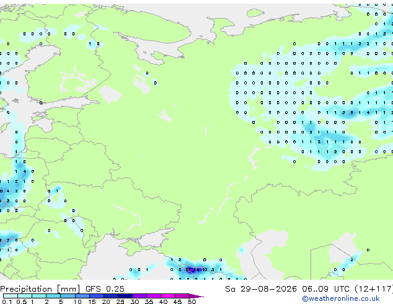Select the 35 to 40 mm legend swatch
The height and width of the screenshot is (304, 393).
coord(154,296)
